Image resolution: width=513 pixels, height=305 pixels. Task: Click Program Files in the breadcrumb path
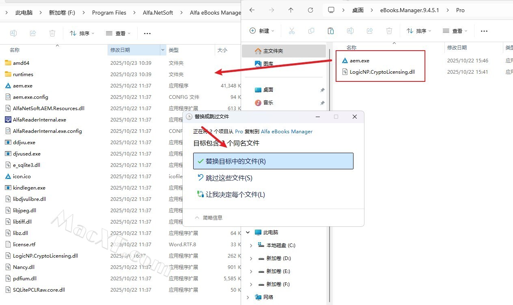click(109, 13)
